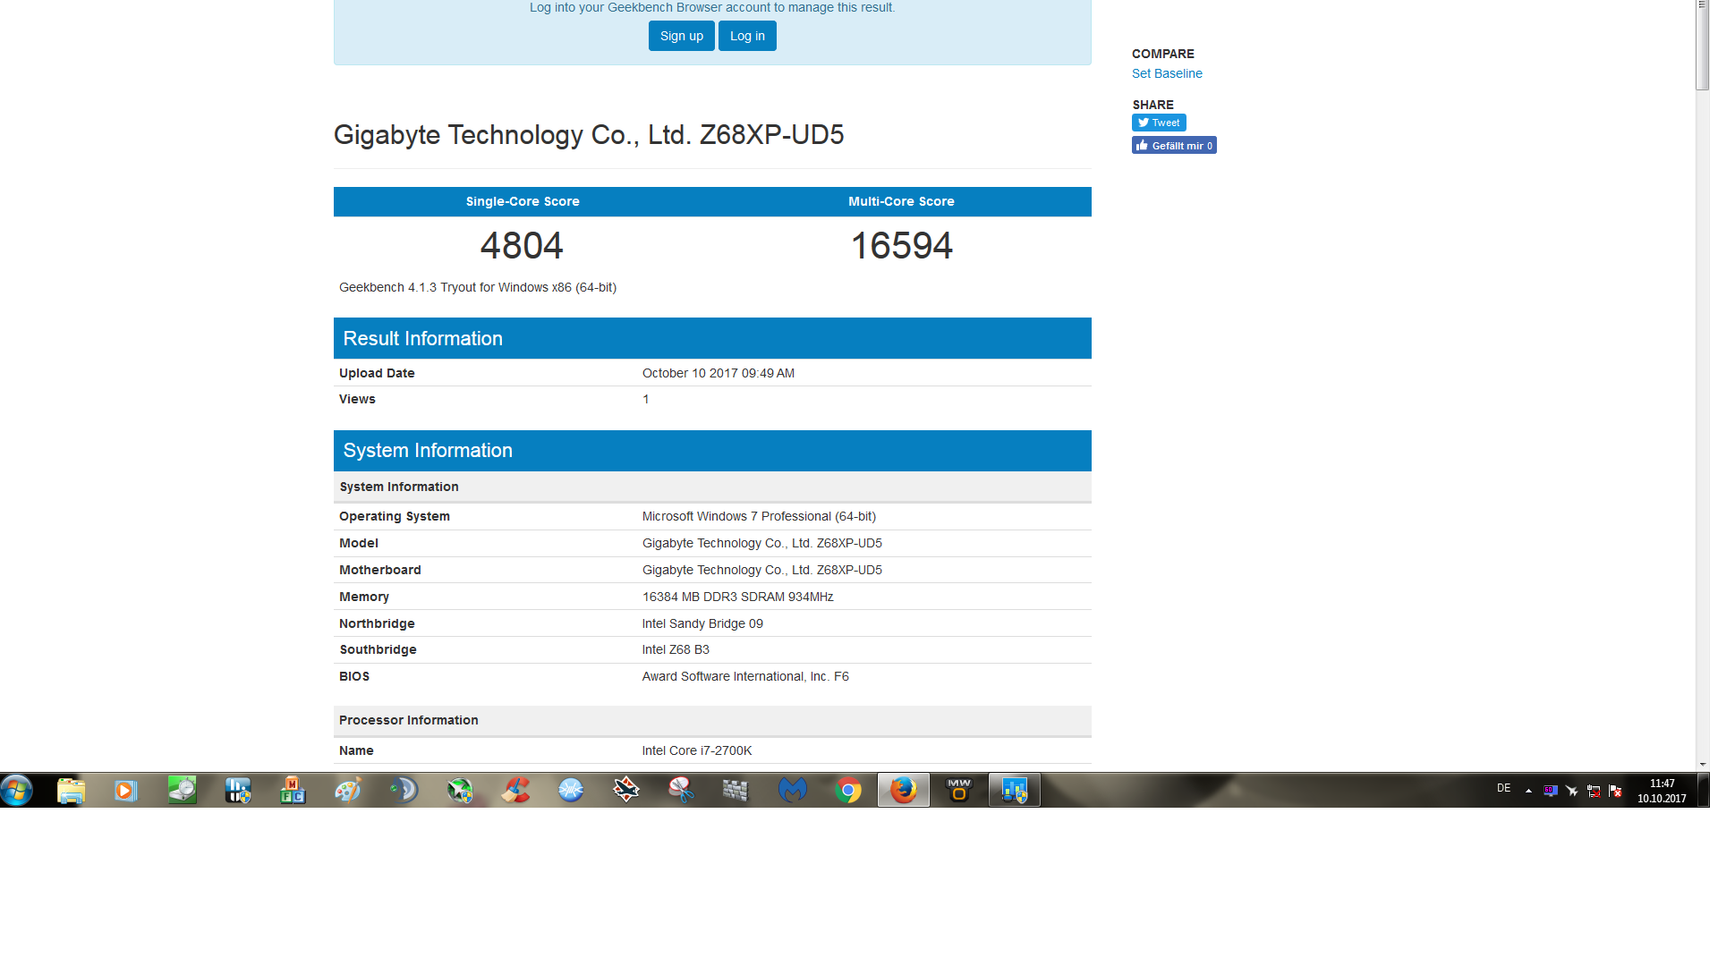Click the 'Upload Date' row label
This screenshot has width=1718, height=966.
(x=377, y=373)
